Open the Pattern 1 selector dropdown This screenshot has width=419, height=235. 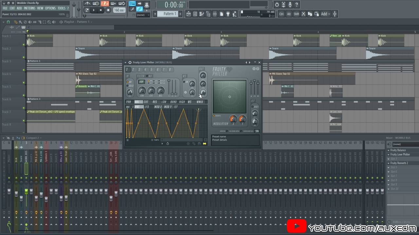click(167, 14)
